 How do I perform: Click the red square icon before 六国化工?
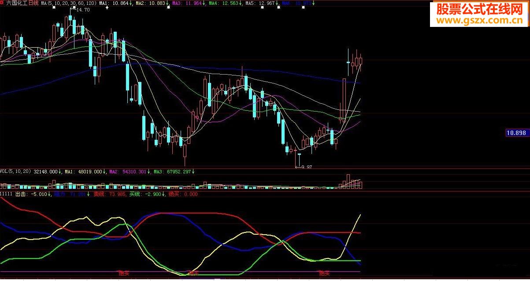(3, 3)
